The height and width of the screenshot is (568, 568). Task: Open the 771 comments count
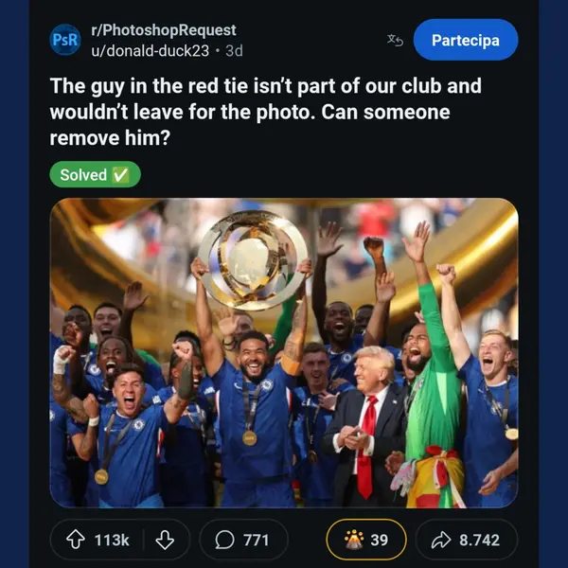(x=256, y=540)
